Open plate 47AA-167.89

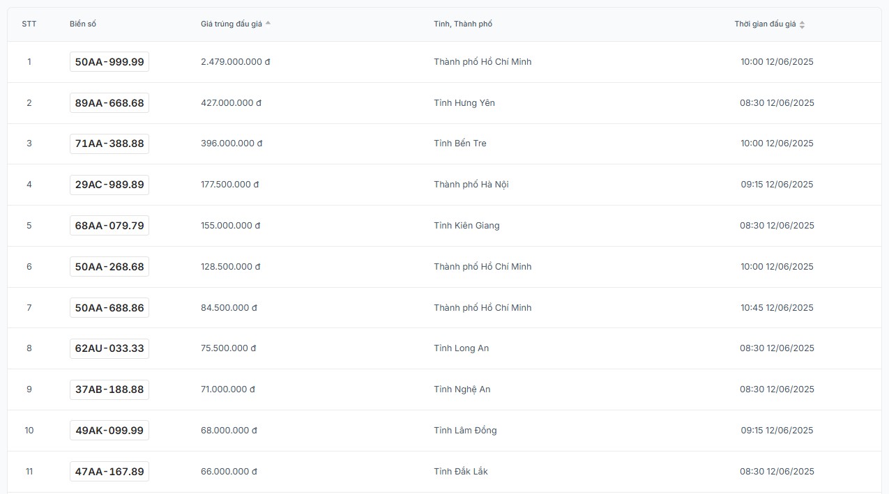click(109, 472)
